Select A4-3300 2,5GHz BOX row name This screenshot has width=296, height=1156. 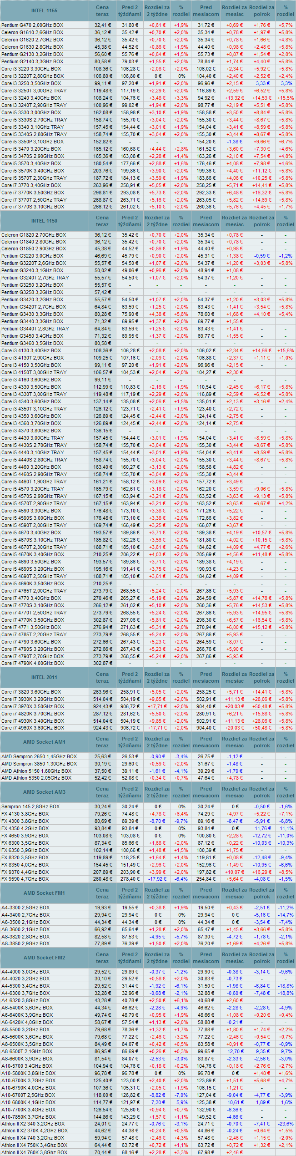click(25, 908)
